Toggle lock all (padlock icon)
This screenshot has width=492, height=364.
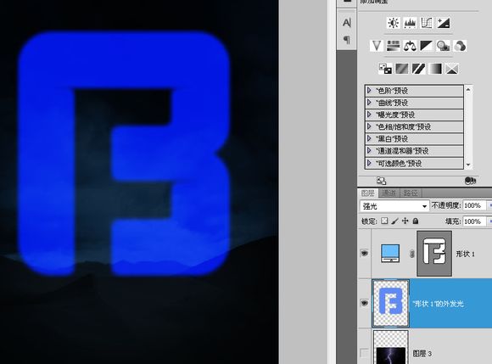416,221
